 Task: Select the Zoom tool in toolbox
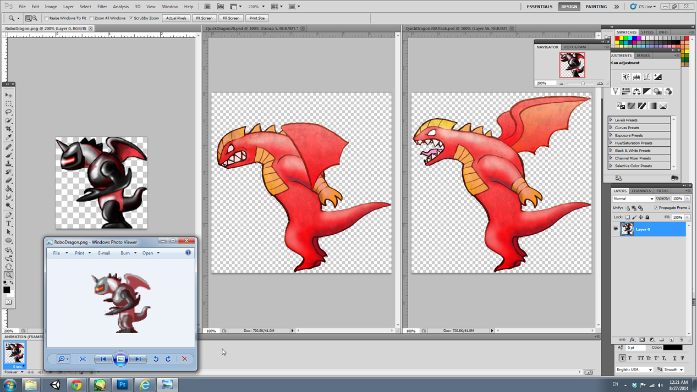pos(9,275)
